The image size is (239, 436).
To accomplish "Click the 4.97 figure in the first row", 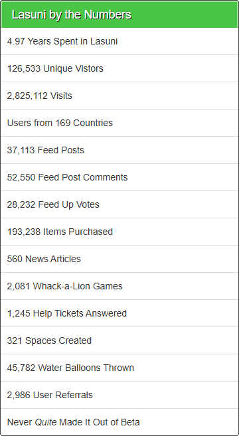I will 16,41.
